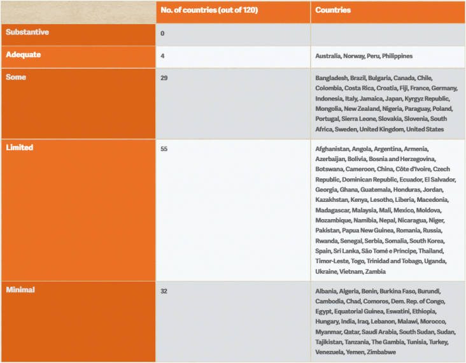The width and height of the screenshot is (466, 363).
Task: Click the line starting 'Timor-Leste, Togo'
Action: 381,261
